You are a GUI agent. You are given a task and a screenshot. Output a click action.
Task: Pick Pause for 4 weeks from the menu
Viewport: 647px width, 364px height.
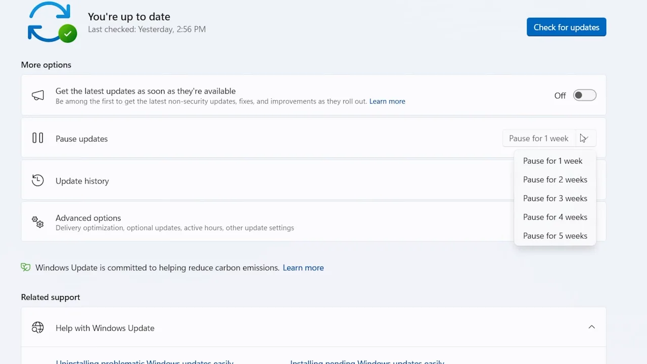click(554, 217)
